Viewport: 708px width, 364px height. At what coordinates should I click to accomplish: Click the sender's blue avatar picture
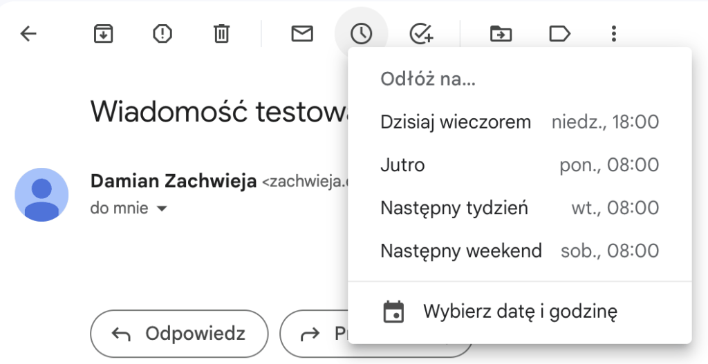41,195
